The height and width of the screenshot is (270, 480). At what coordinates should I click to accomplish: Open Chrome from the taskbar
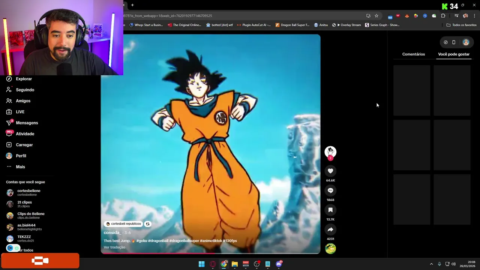pyautogui.click(x=224, y=264)
